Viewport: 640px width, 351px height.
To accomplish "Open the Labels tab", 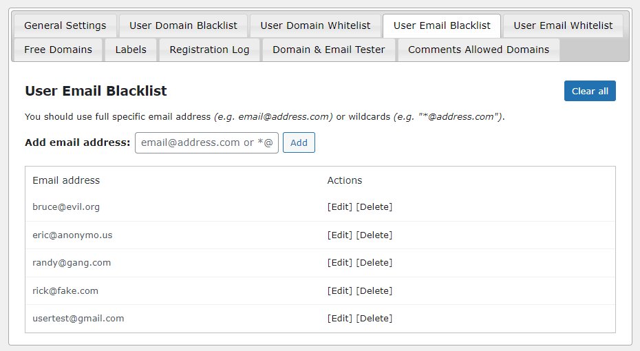I will [x=131, y=50].
